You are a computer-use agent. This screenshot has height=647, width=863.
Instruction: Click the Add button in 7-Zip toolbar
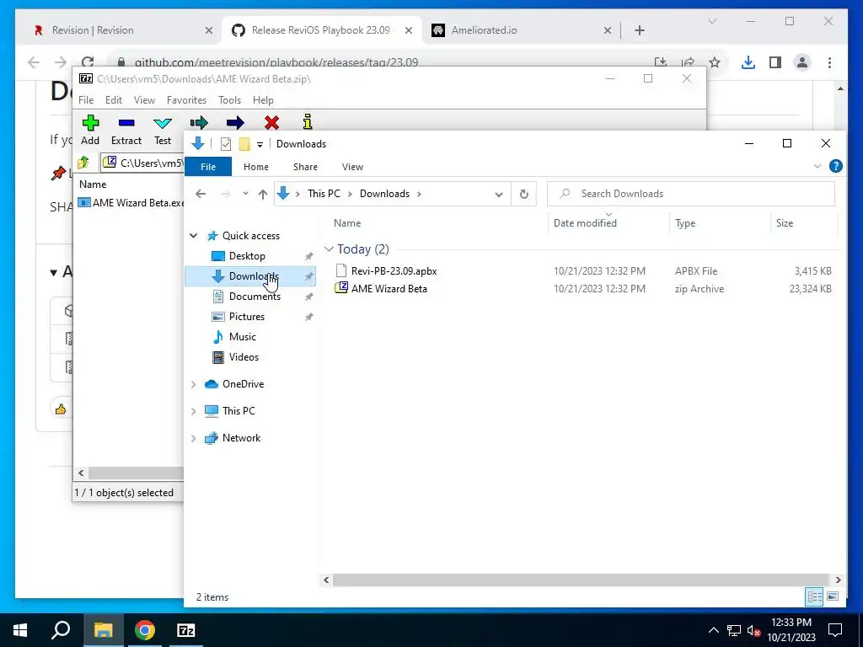tap(90, 130)
